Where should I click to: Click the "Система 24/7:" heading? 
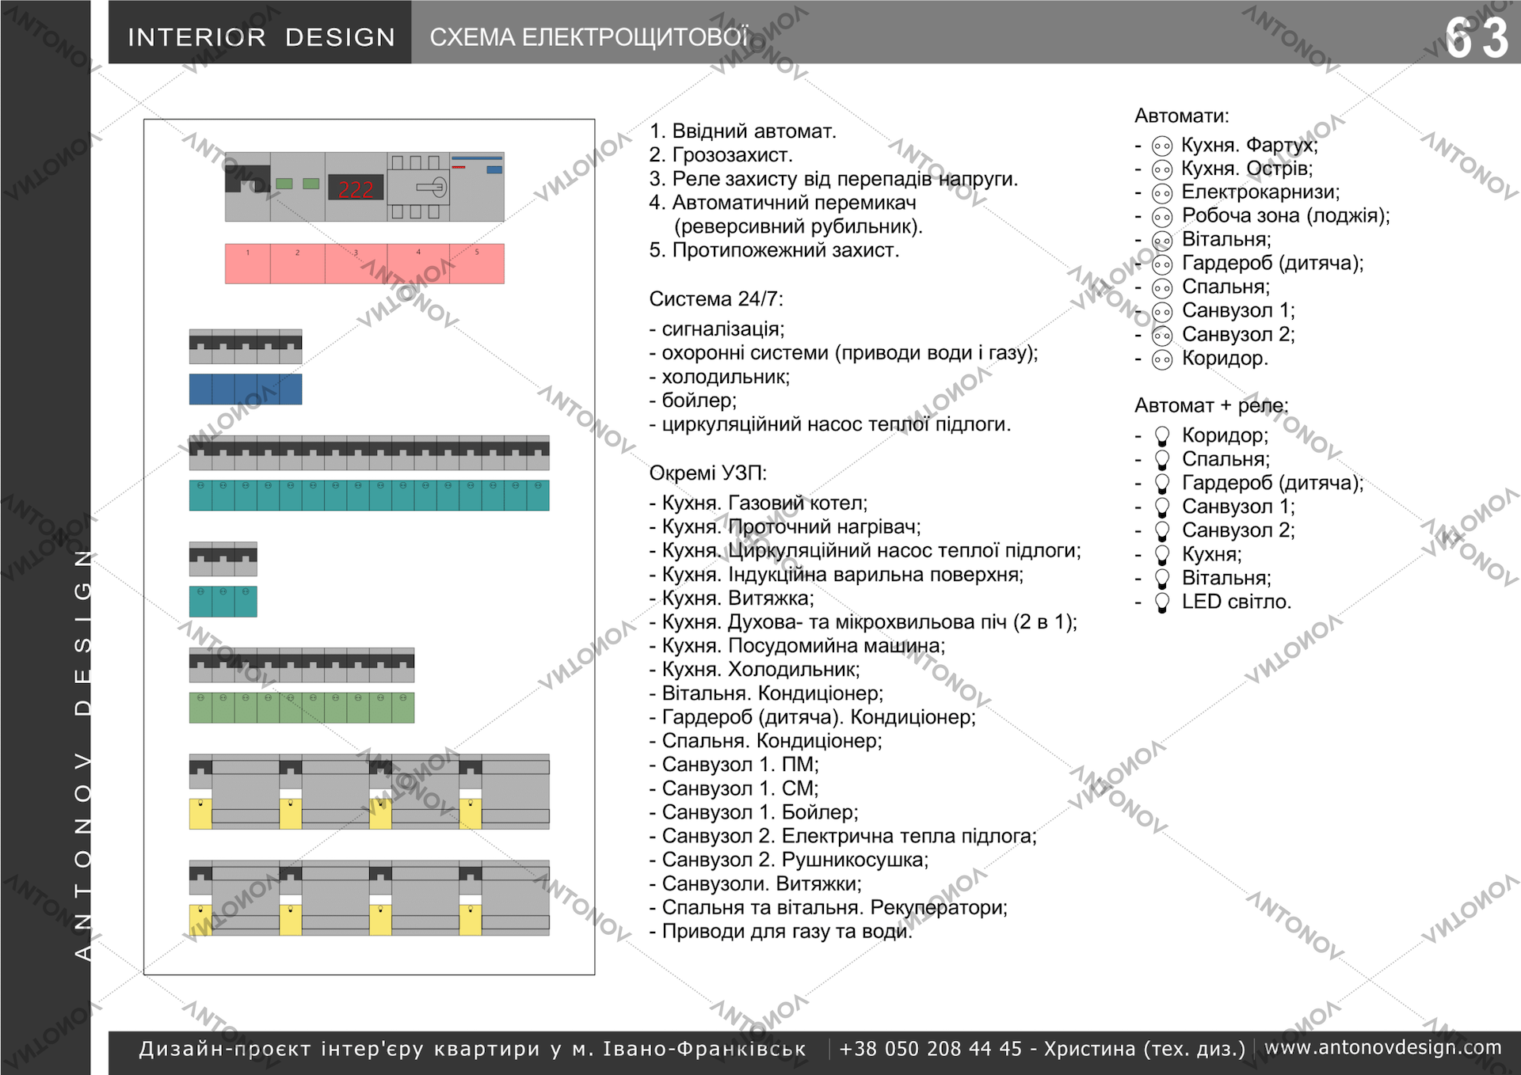(x=716, y=299)
